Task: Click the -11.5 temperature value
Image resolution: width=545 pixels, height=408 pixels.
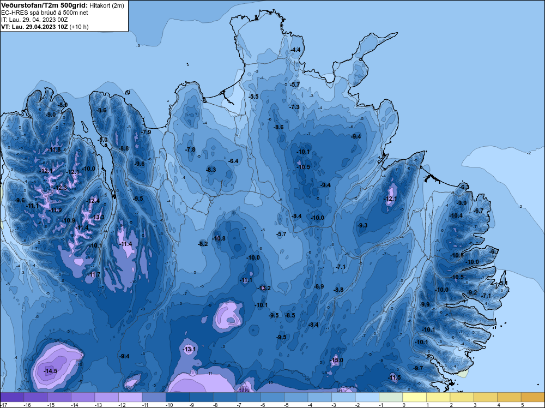Action: coord(394,378)
